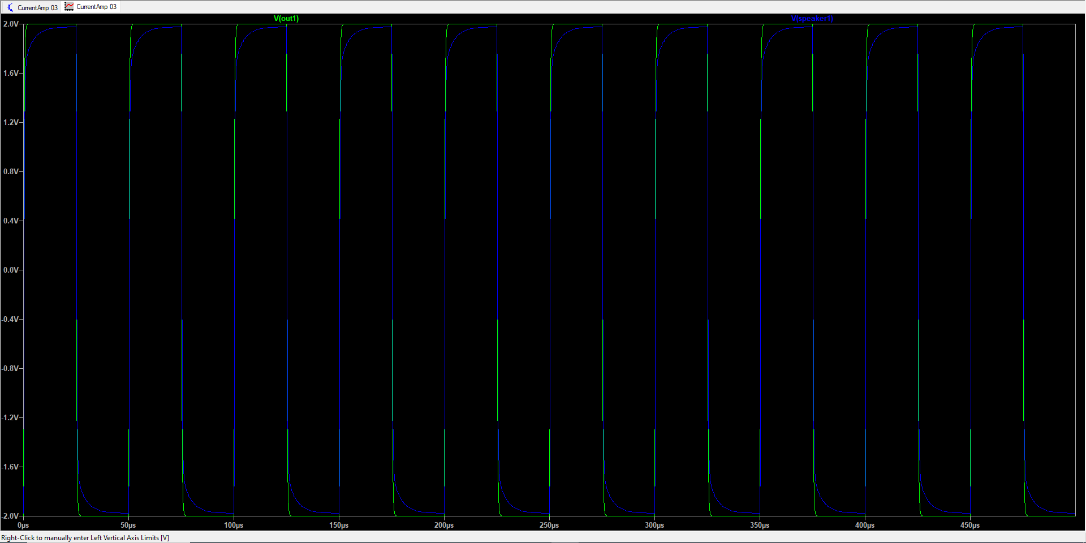Click the 2.0V vertical axis label

[x=11, y=24]
